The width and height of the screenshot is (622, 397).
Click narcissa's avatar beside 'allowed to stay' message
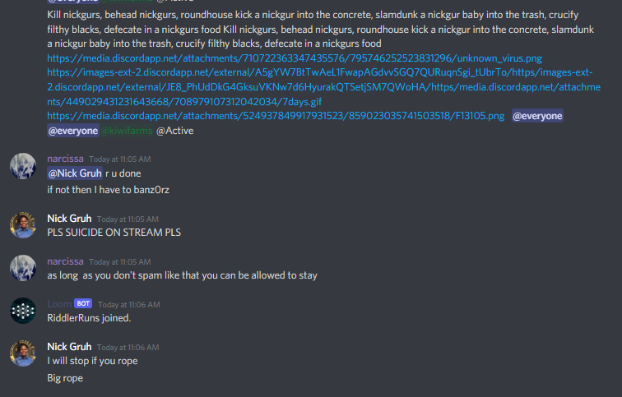[23, 268]
